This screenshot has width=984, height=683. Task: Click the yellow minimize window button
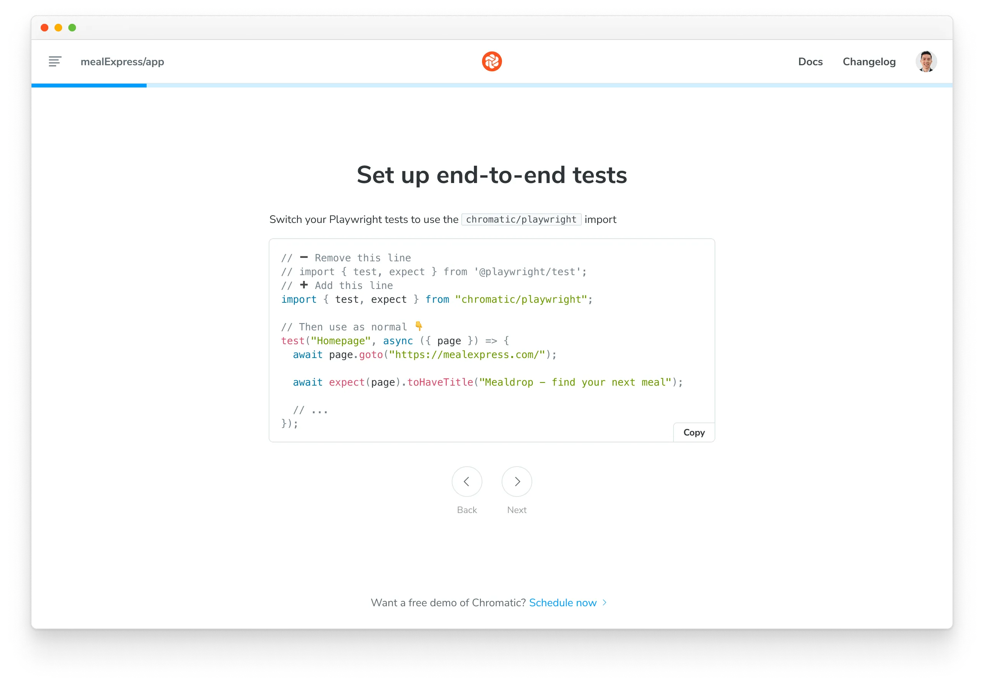pos(58,28)
